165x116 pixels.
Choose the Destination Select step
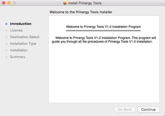pos(24,37)
